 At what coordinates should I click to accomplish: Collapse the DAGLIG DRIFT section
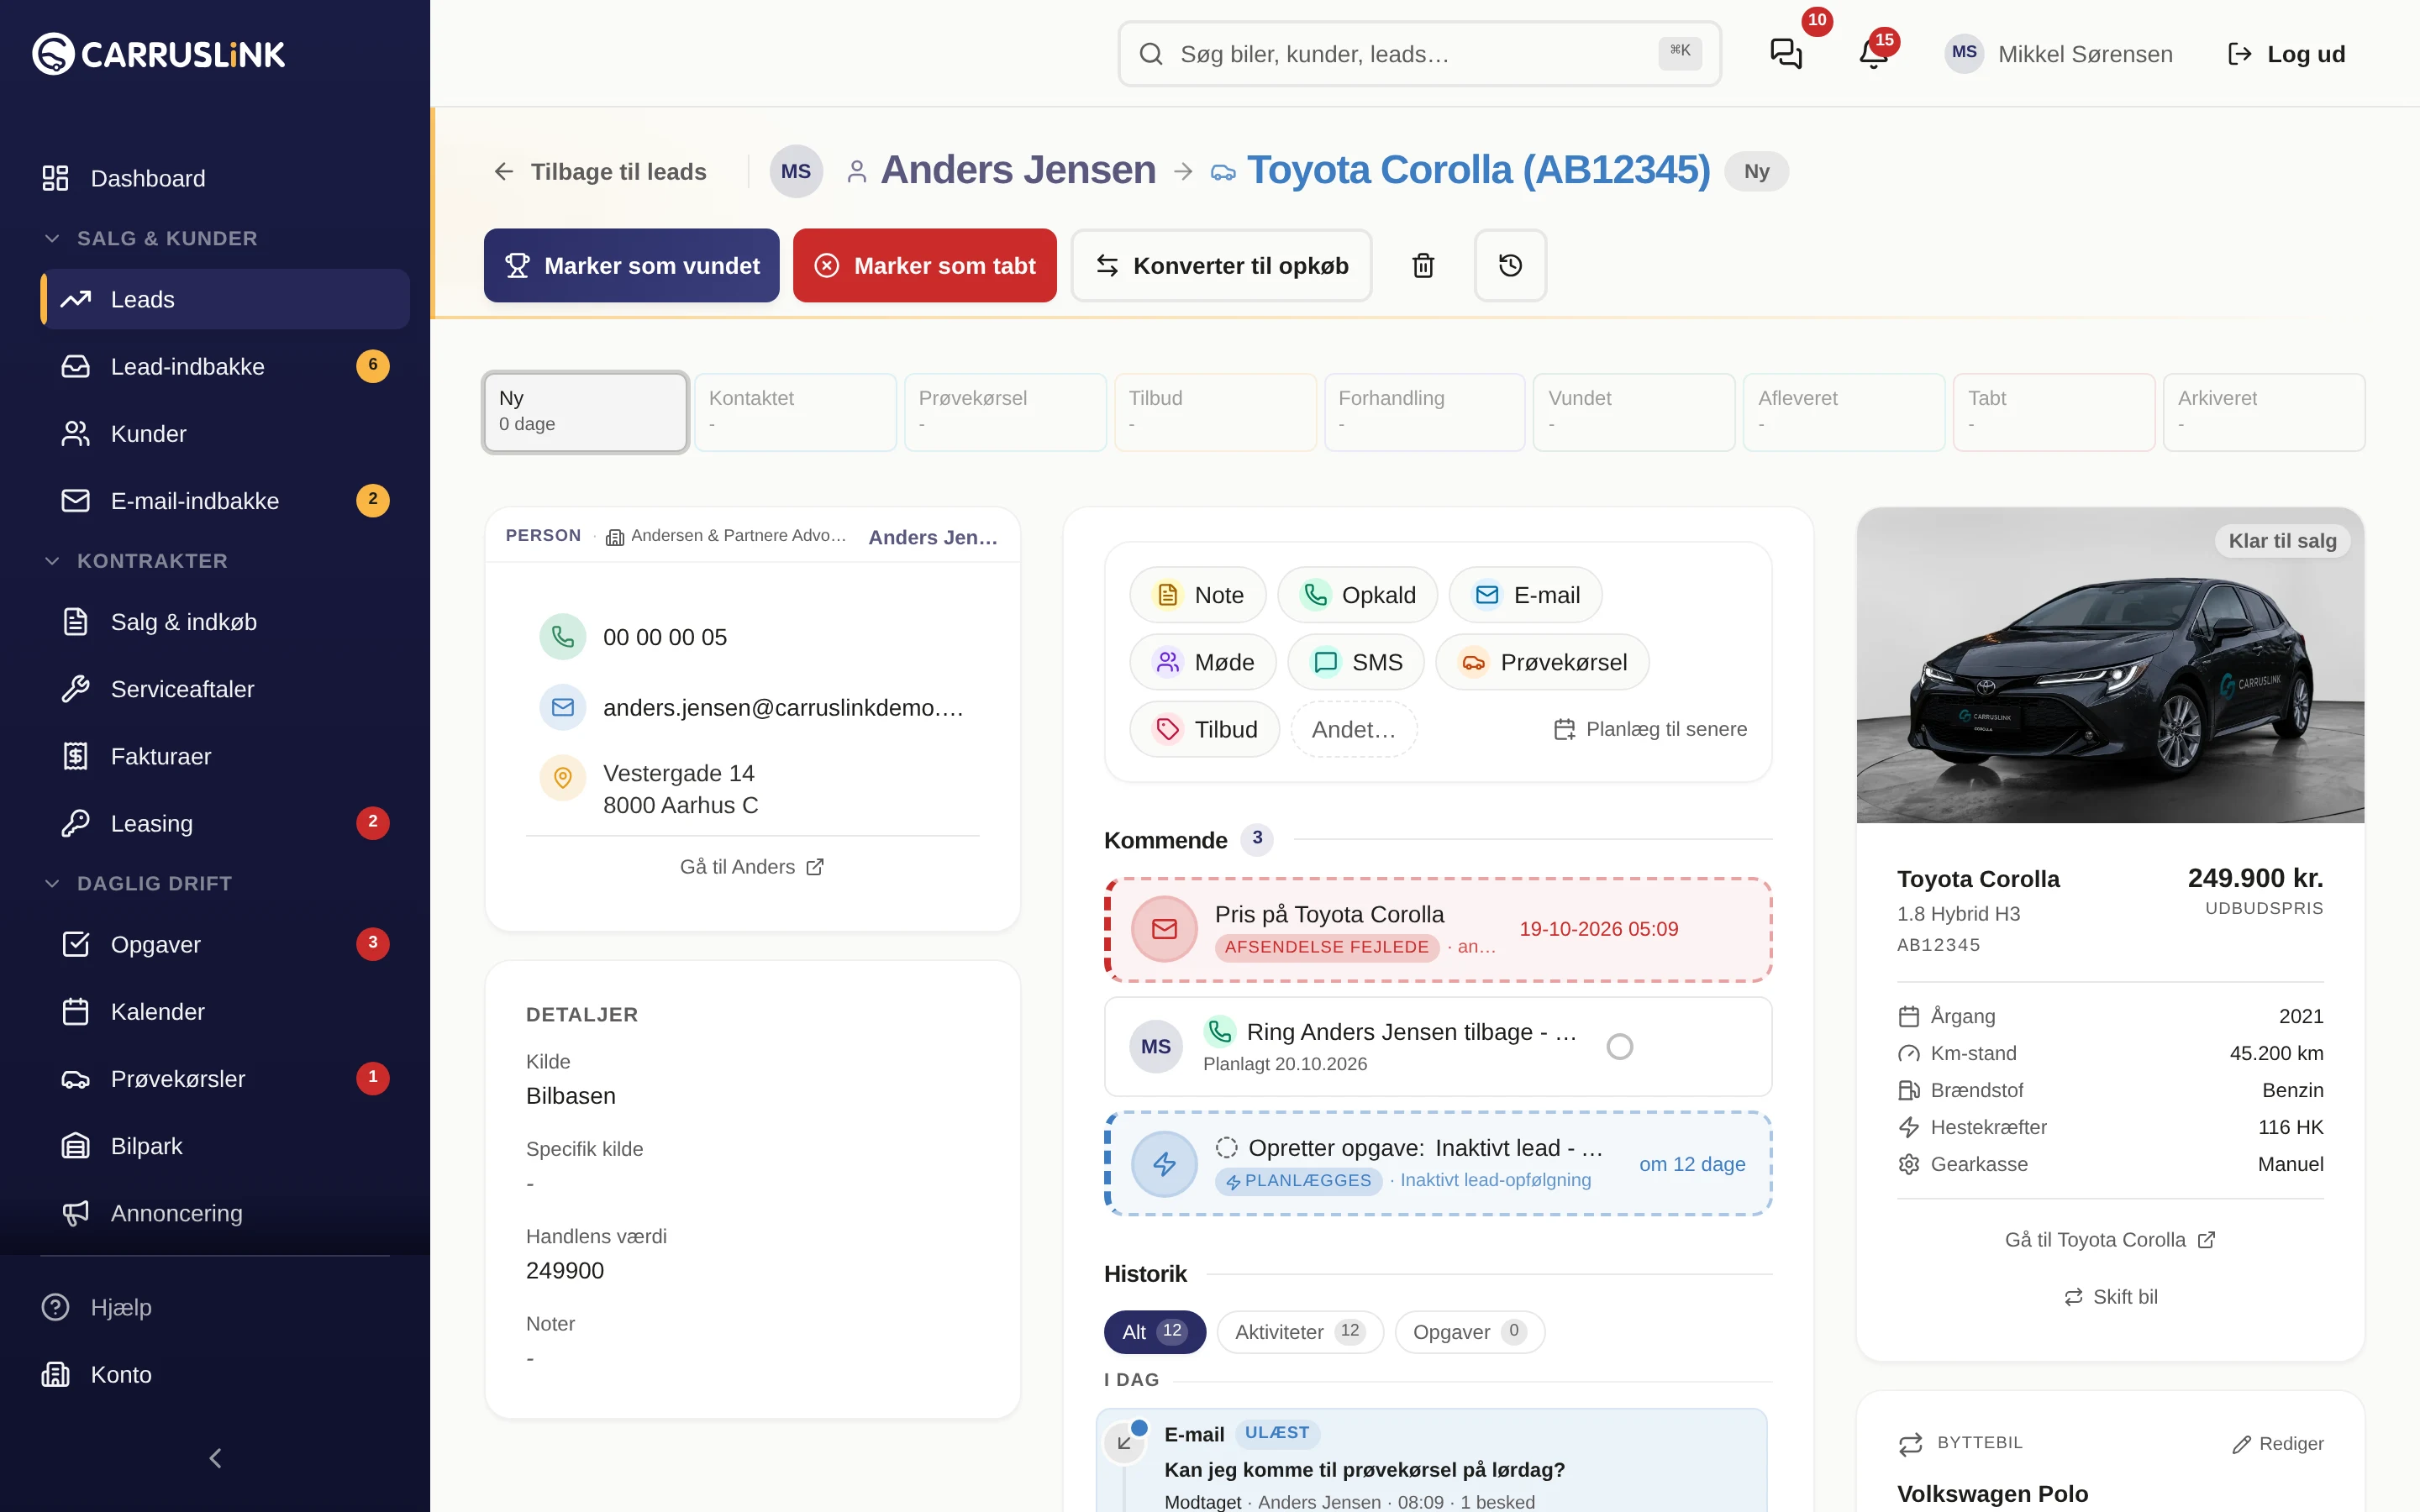click(x=137, y=883)
